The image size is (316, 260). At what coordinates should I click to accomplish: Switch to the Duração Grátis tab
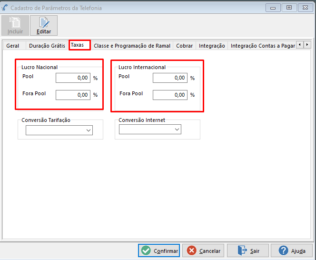click(x=47, y=46)
